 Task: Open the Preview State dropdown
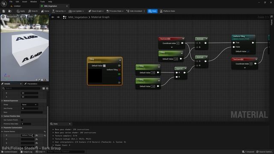tap(115, 11)
